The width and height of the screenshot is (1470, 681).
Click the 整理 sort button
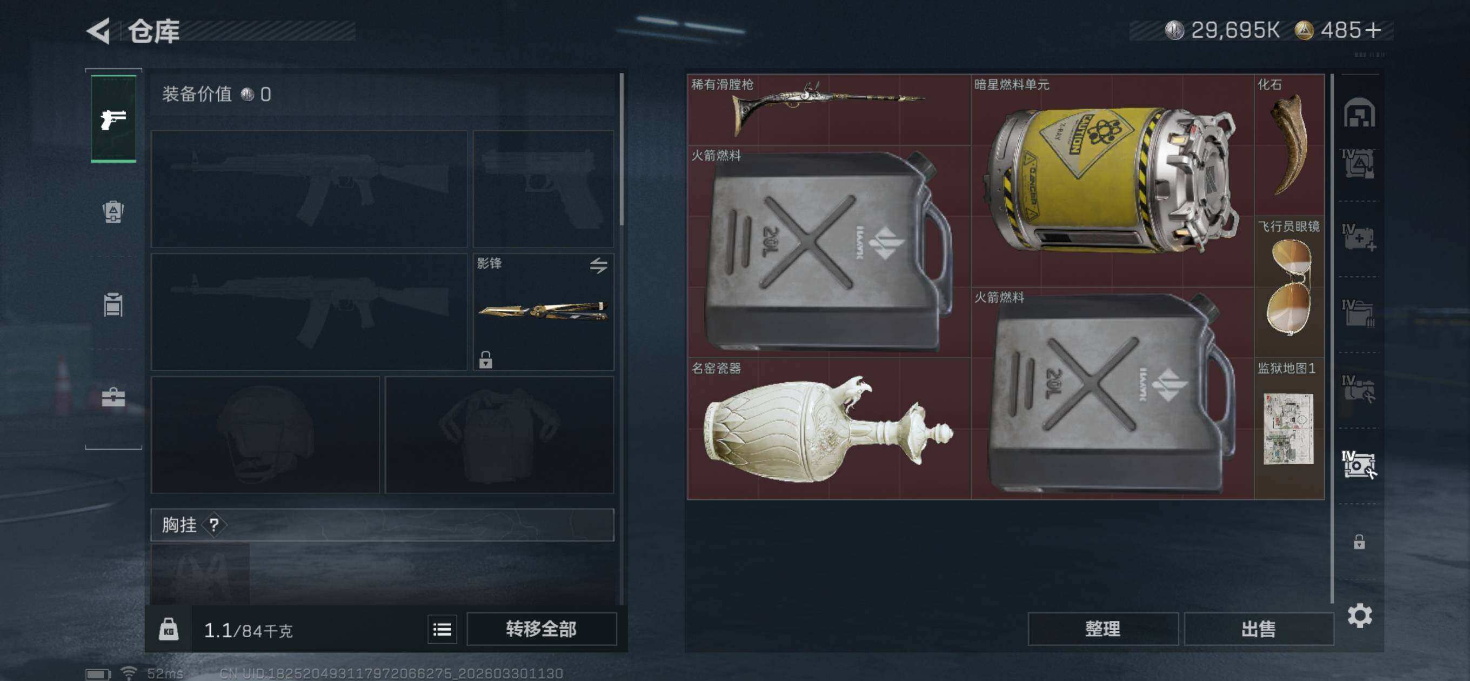pyautogui.click(x=1102, y=629)
